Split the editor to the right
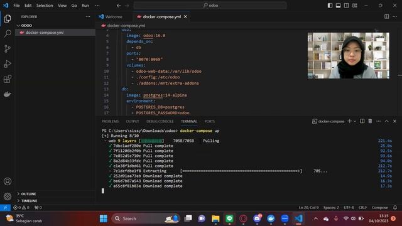 coord(387,17)
